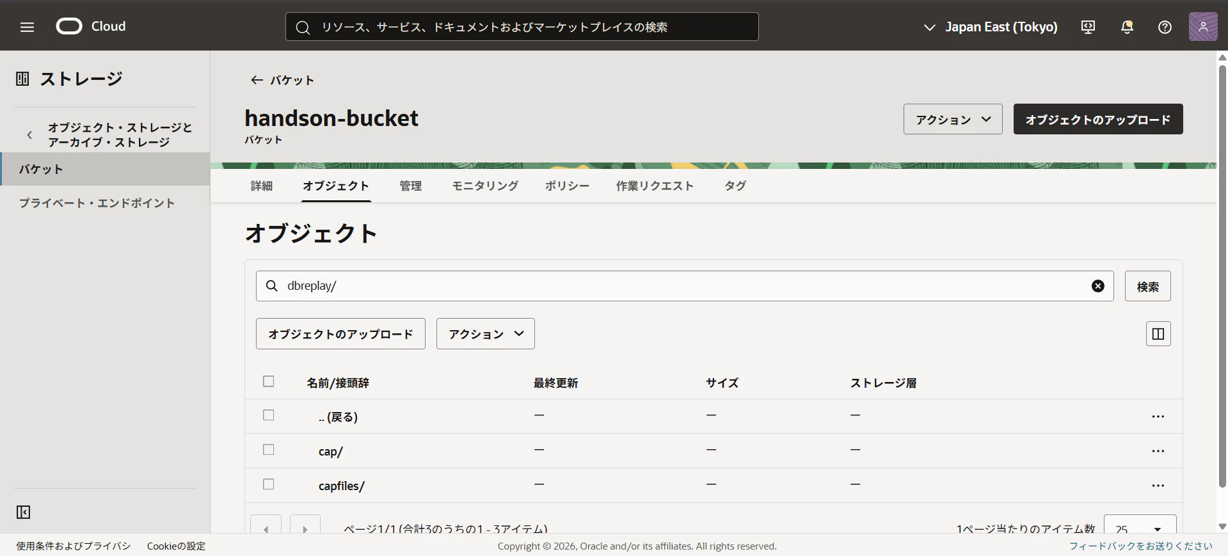Image resolution: width=1228 pixels, height=556 pixels.
Task: Click into the top resource search field
Action: pos(522,27)
